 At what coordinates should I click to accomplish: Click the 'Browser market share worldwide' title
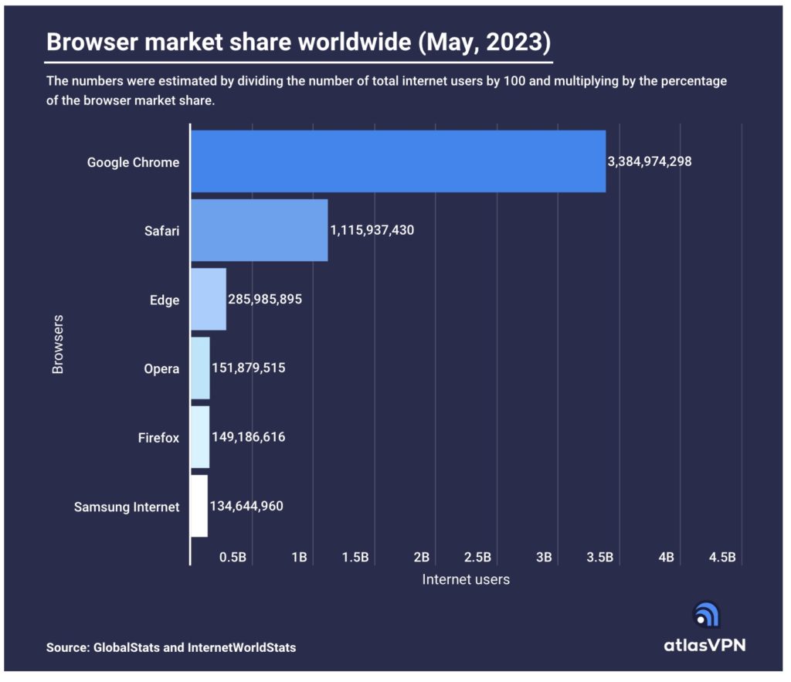pyautogui.click(x=298, y=42)
